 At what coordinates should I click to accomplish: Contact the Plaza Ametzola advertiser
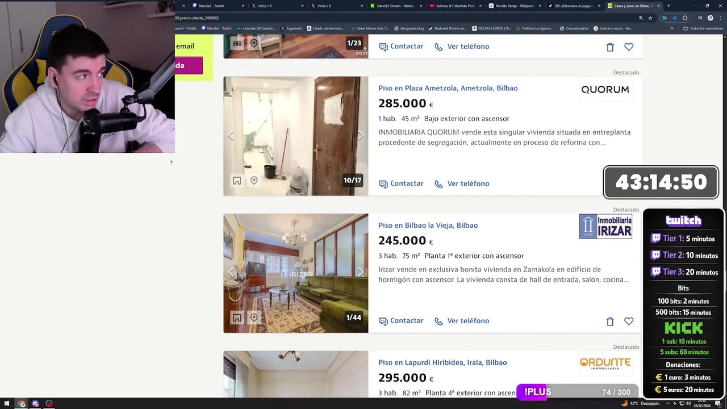click(x=401, y=183)
